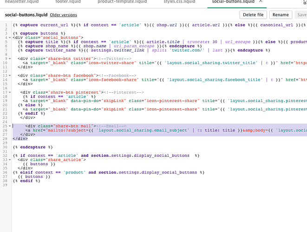Viewport: 307px width, 232px height.
Task: Open the product-template.liquid tab
Action: [122, 1]
